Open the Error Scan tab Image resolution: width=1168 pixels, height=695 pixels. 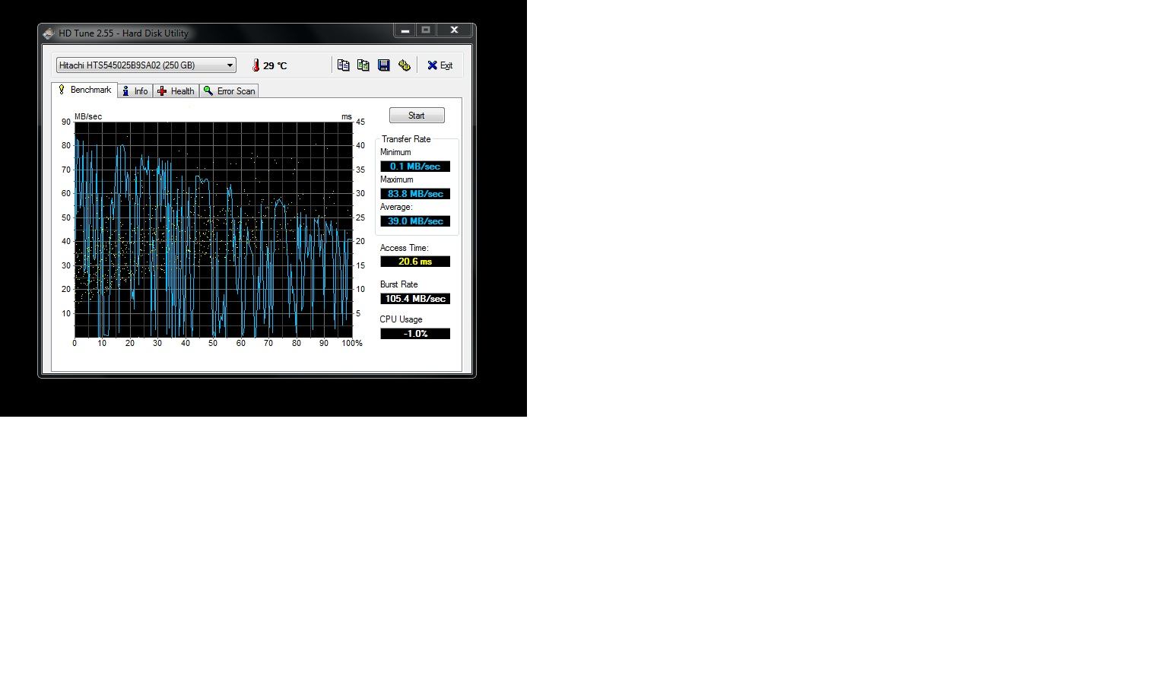[229, 91]
